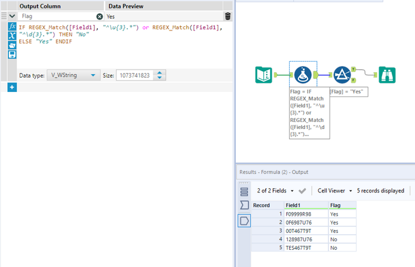Decrease the Size value with down arrow
The width and height of the screenshot is (415, 267).
[x=159, y=78]
